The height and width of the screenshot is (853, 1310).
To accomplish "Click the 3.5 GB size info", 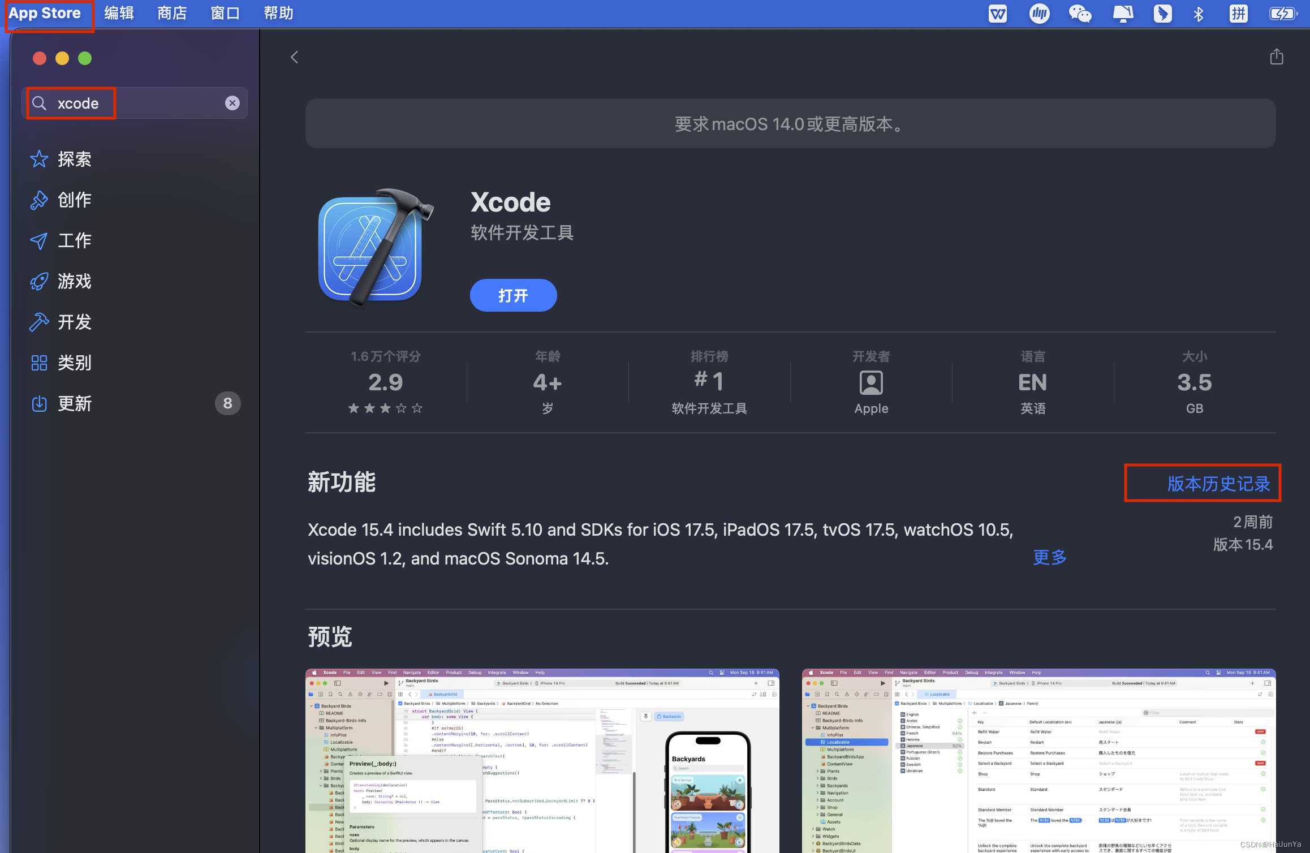I will (1195, 382).
